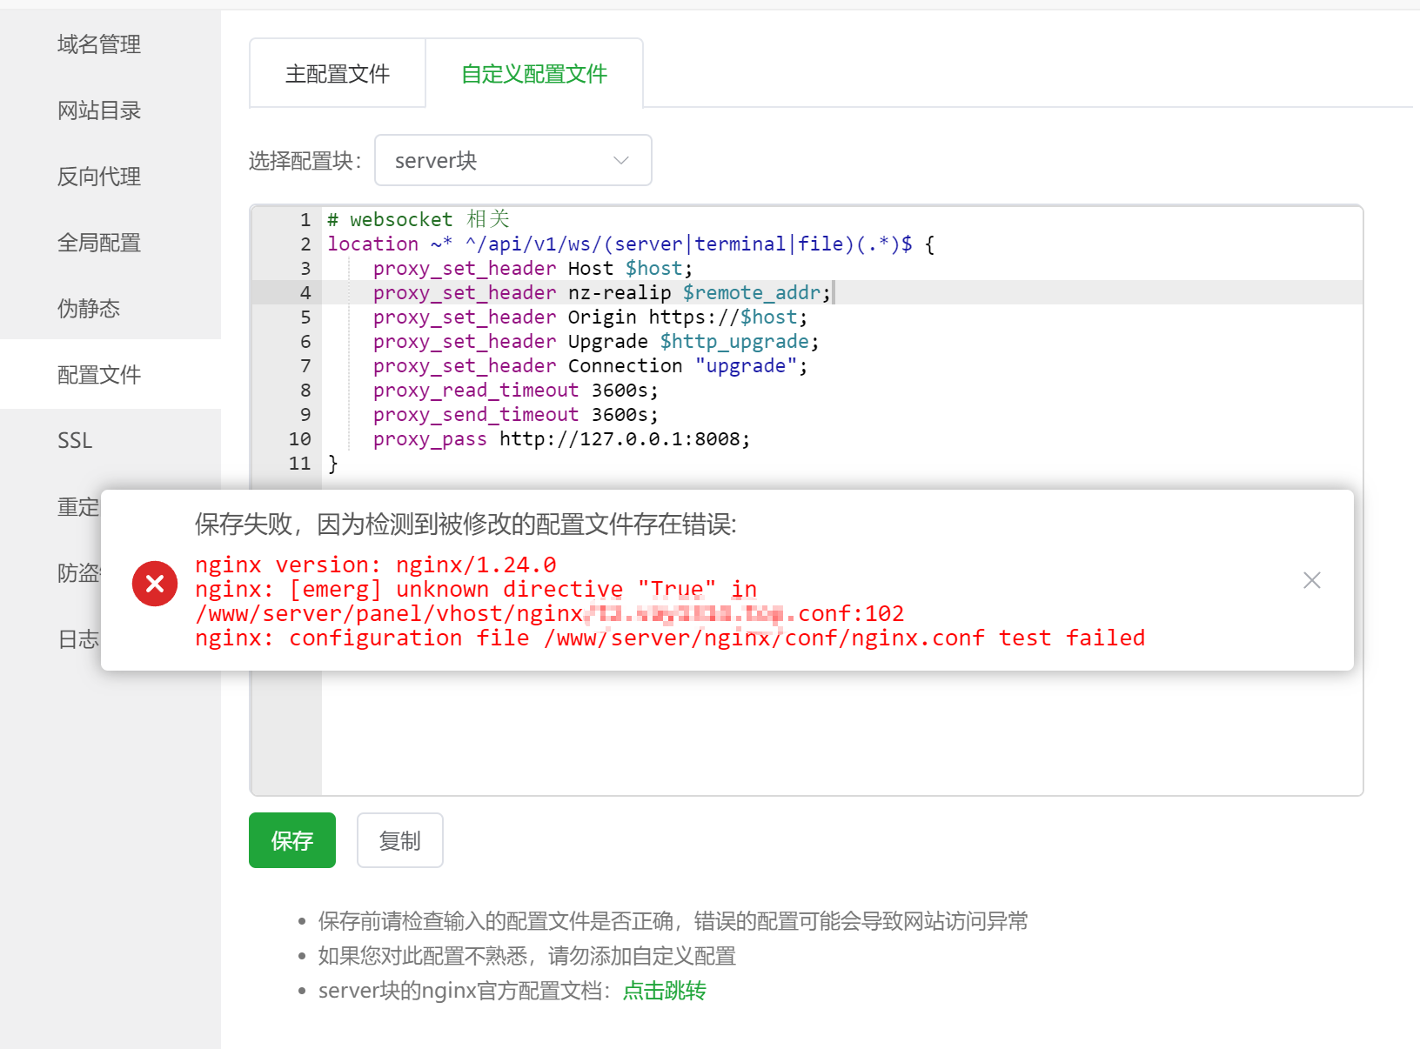Click proxy_pass http://127.0.0.1:8008 line

(x=561, y=438)
